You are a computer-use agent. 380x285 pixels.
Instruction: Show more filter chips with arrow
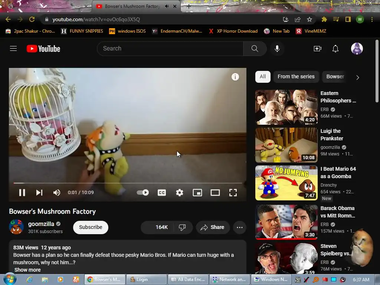click(x=357, y=78)
